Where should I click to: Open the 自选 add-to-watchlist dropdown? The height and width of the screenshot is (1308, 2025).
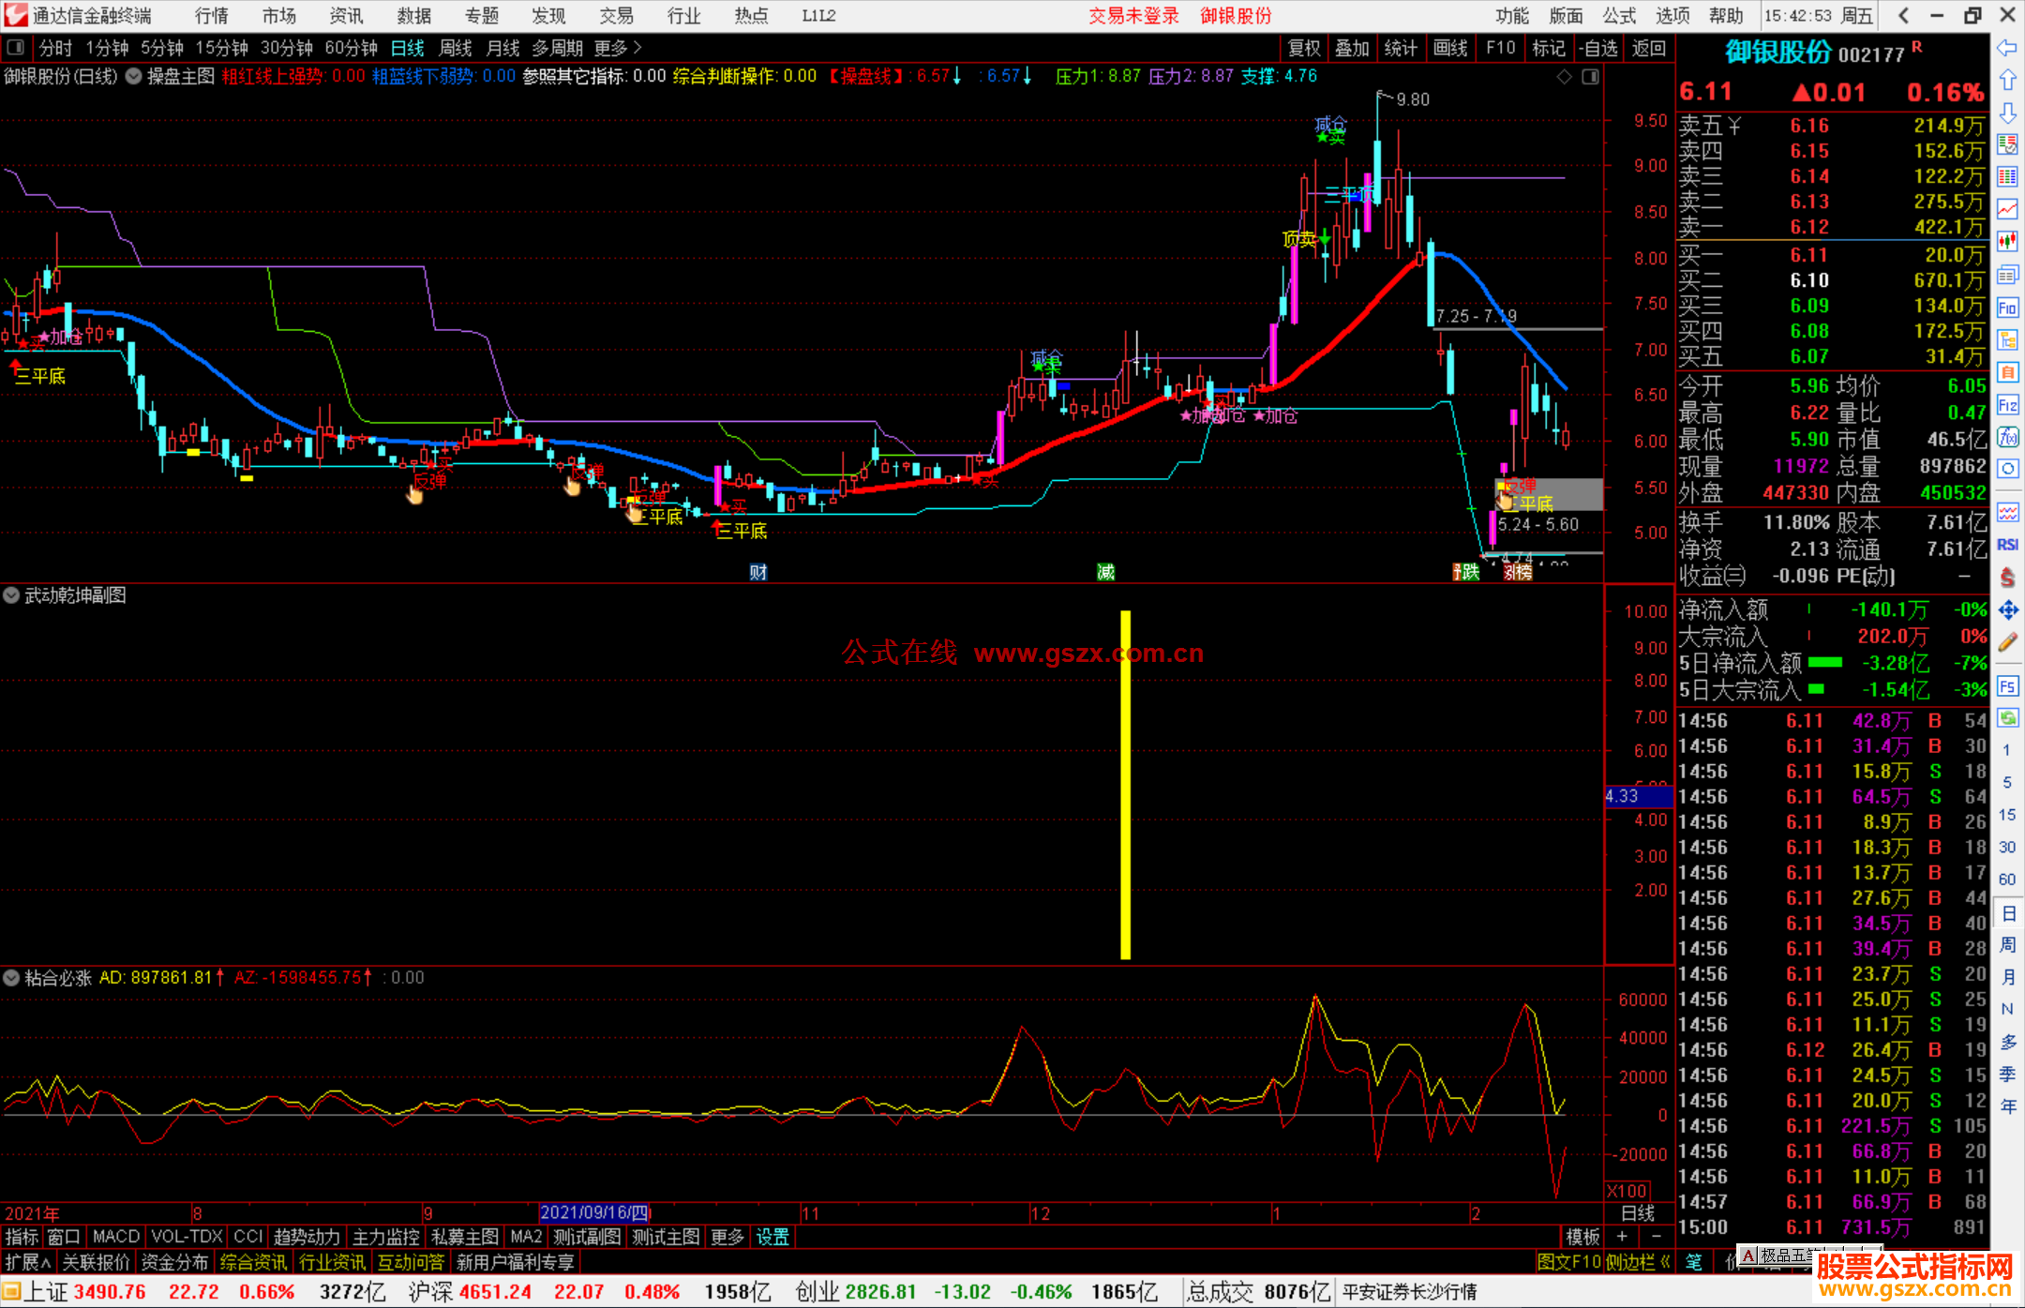(x=1597, y=48)
